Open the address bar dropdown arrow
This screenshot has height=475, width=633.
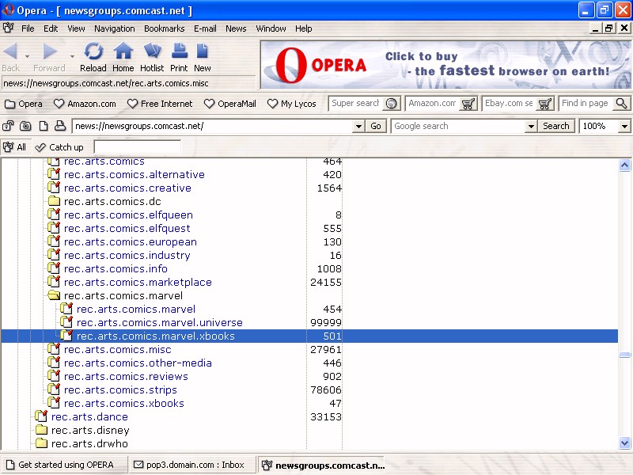[358, 127]
